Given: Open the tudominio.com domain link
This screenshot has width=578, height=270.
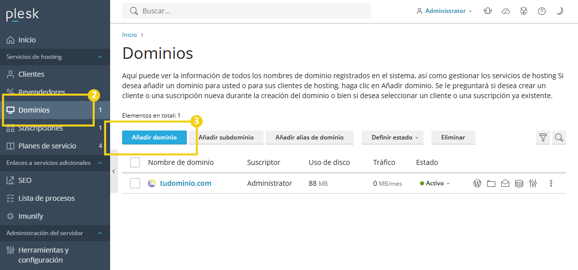Looking at the screenshot, I should click(x=185, y=183).
